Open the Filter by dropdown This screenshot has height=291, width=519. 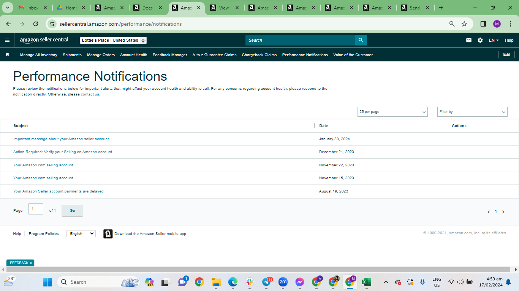point(472,112)
